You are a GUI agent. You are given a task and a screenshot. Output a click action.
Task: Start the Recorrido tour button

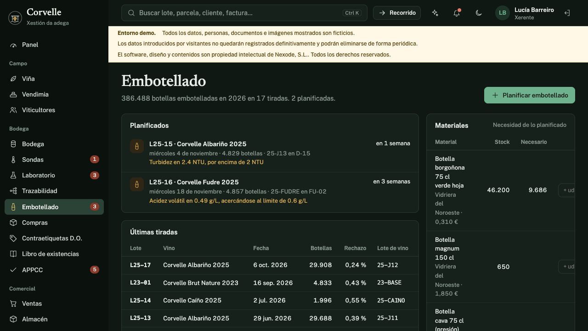tap(398, 13)
